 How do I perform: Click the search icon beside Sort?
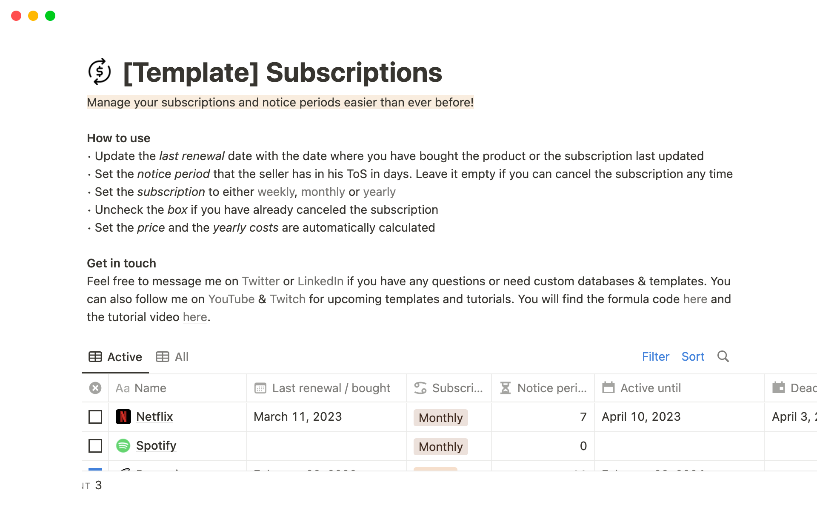723,357
